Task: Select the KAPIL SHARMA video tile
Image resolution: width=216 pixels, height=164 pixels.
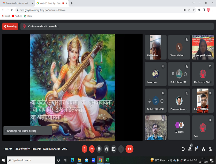Action: point(203,101)
